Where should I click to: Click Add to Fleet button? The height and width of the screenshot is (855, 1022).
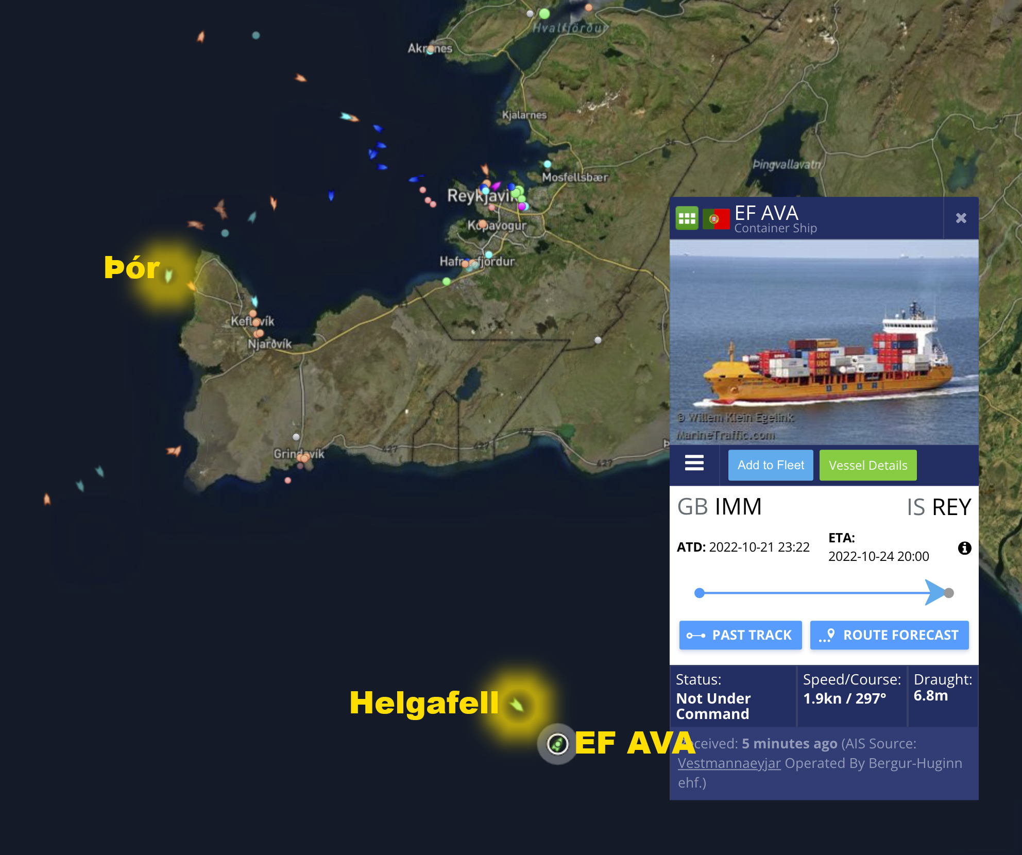coord(771,465)
